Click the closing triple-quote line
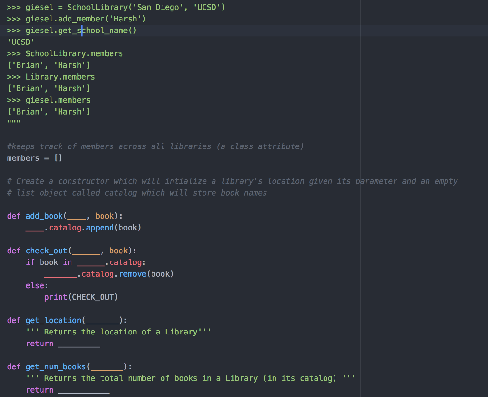The image size is (488, 397). click(x=14, y=122)
